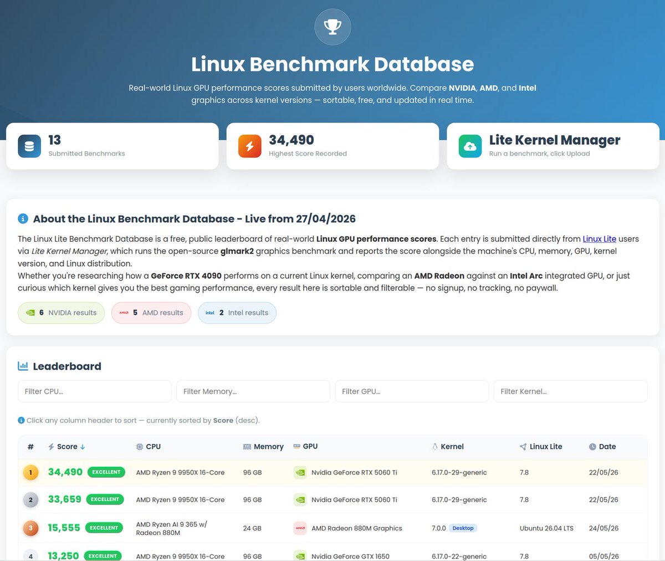Screen dimensions: 665x561
Task: Focus the Filter Memory input field
Action: pyautogui.click(x=253, y=391)
